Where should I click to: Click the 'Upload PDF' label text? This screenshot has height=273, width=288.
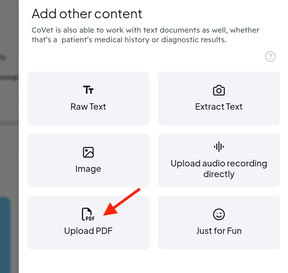point(88,231)
